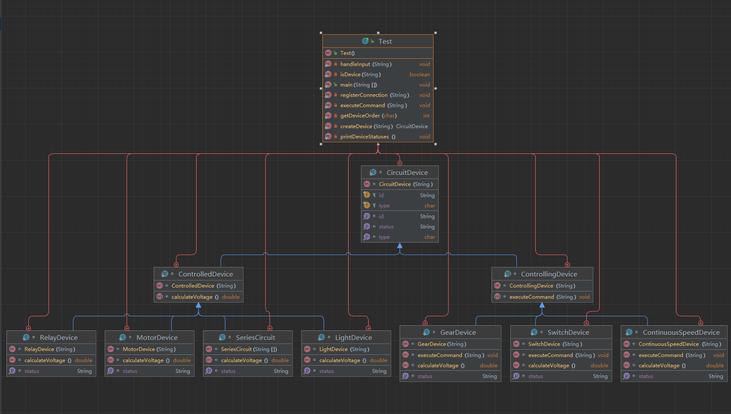Viewport: 731px width, 414px height.
Task: Click RelayDevice class icon
Action: (26, 337)
